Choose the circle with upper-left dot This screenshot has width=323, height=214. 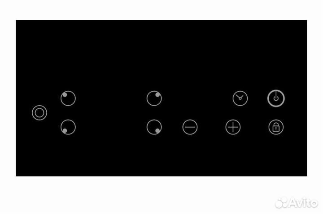(68, 98)
